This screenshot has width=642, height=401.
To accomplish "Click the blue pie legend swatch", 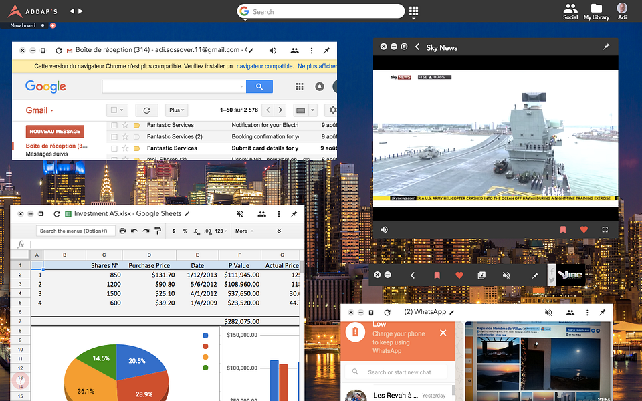I will click(x=205, y=336).
